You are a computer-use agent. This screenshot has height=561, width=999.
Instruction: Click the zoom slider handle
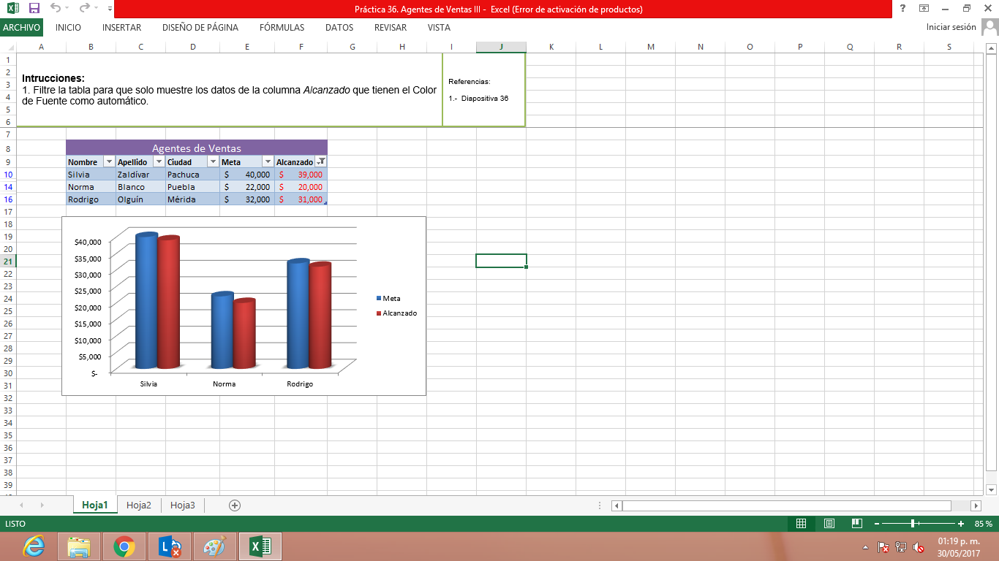913,524
